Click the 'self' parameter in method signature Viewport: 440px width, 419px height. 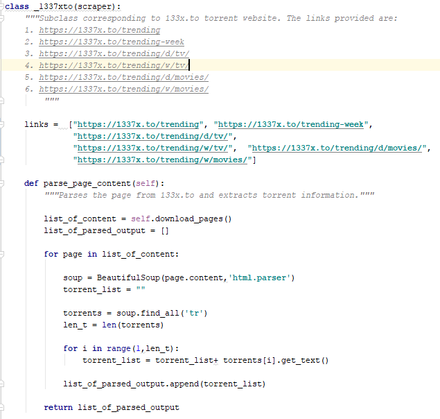click(x=146, y=184)
